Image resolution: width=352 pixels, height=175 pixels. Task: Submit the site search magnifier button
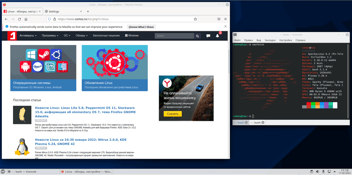(x=197, y=36)
